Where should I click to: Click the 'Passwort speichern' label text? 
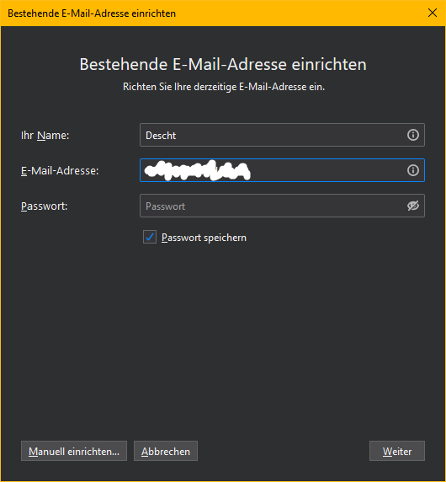[204, 238]
